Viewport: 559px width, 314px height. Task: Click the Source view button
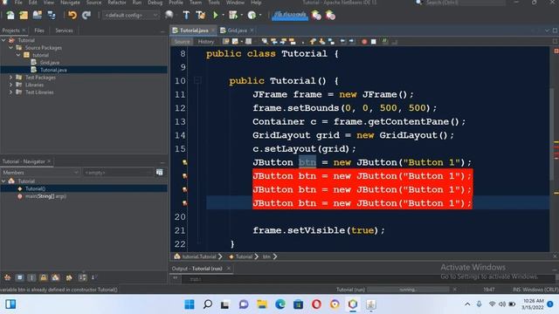pyautogui.click(x=183, y=42)
